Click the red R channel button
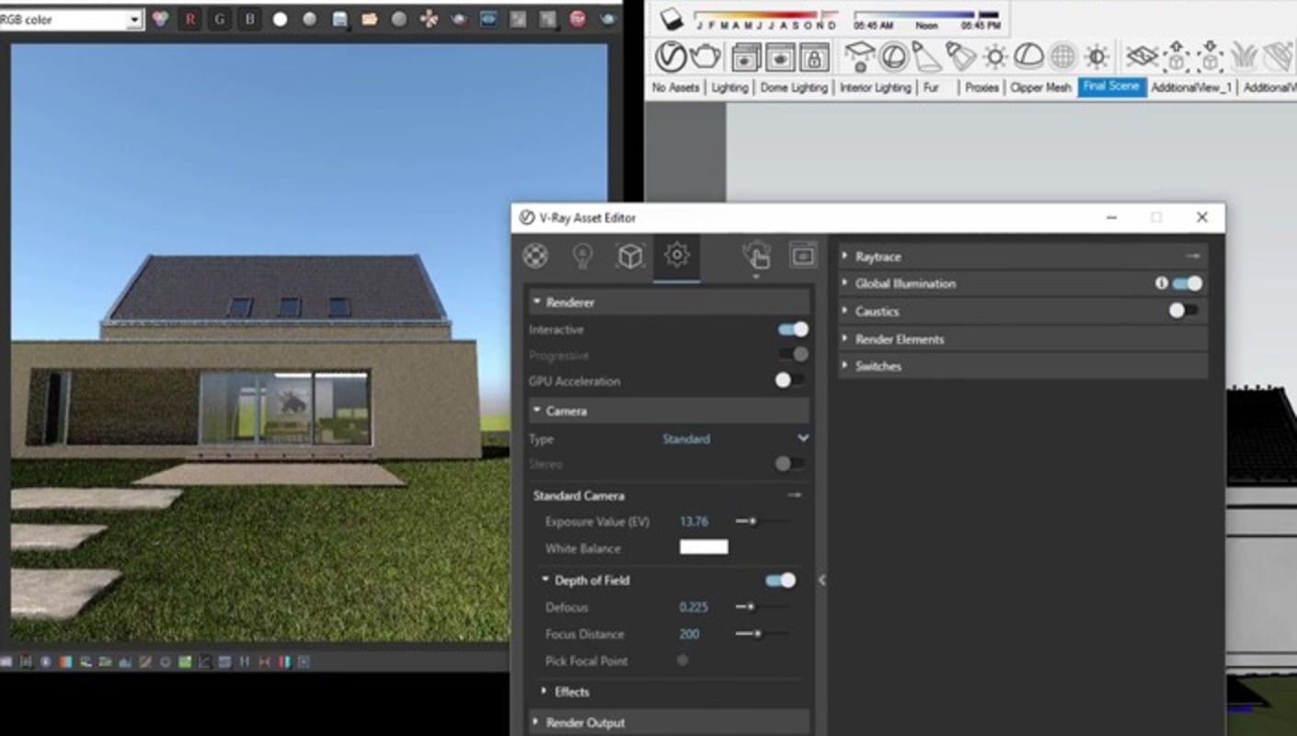 190,18
